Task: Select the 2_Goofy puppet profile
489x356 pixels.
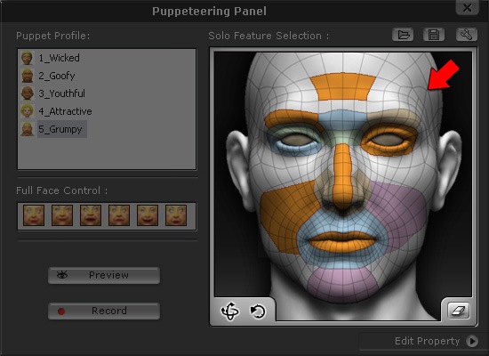Action: click(x=56, y=76)
